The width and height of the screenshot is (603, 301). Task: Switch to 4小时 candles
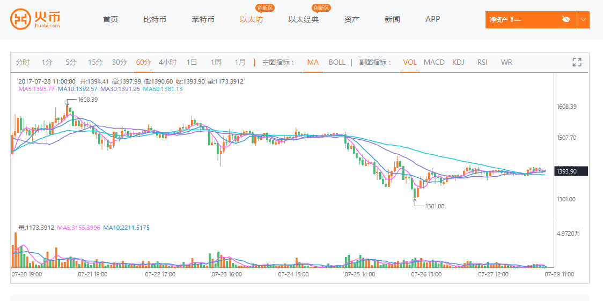pyautogui.click(x=167, y=62)
